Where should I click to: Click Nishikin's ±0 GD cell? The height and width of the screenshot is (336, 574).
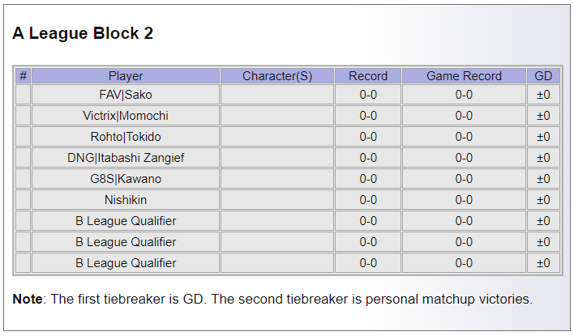(x=543, y=200)
